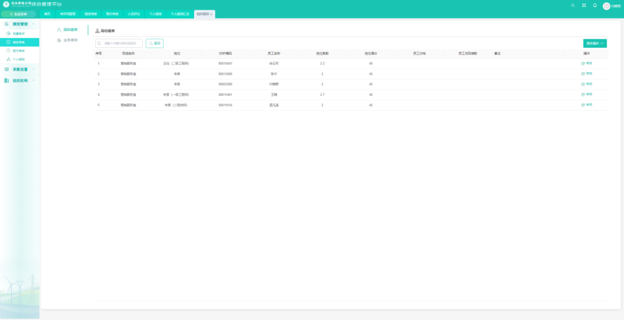
Task: Click the 收起菜单 collapse menu button
Action: [x=17, y=14]
